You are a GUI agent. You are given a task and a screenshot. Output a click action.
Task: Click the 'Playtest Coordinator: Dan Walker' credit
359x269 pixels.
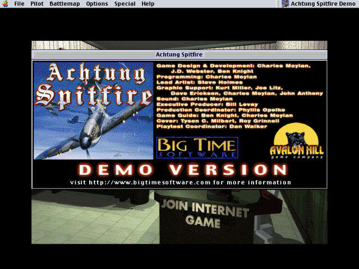click(212, 126)
